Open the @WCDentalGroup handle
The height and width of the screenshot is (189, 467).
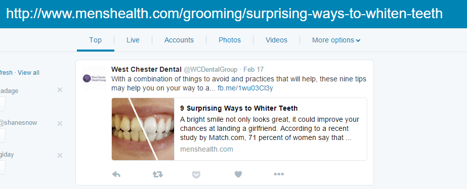click(210, 70)
